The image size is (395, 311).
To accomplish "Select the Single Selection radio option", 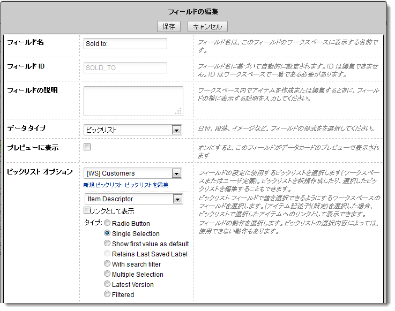I will click(x=107, y=233).
